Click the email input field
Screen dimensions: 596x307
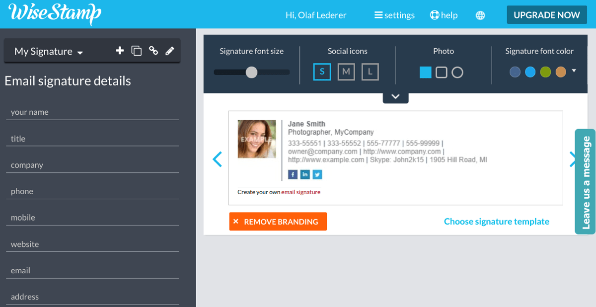pos(92,270)
